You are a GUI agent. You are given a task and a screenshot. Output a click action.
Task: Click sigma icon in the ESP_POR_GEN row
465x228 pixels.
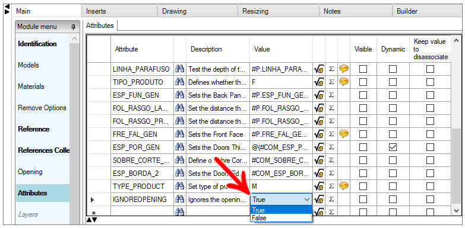pyautogui.click(x=331, y=147)
